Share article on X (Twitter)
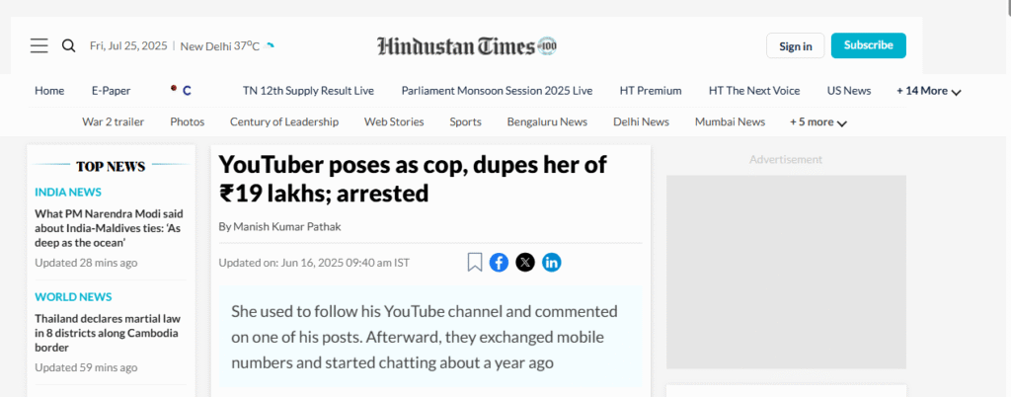Screen dimensions: 1011x397 tap(525, 262)
